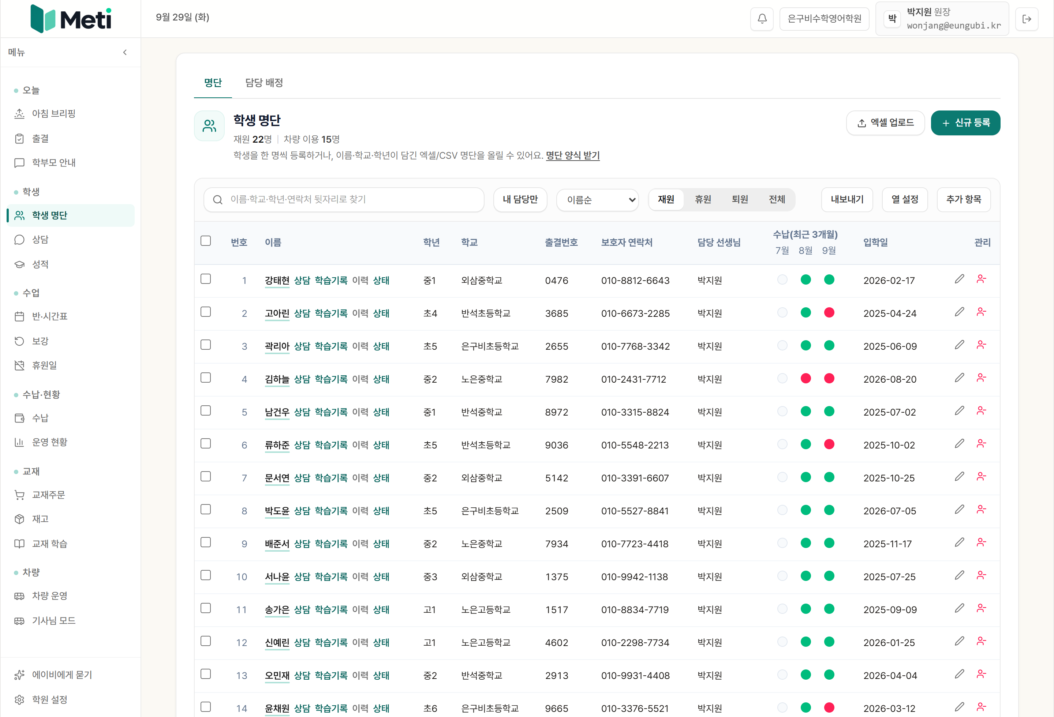Click the 엑셀 업로드 button

885,123
